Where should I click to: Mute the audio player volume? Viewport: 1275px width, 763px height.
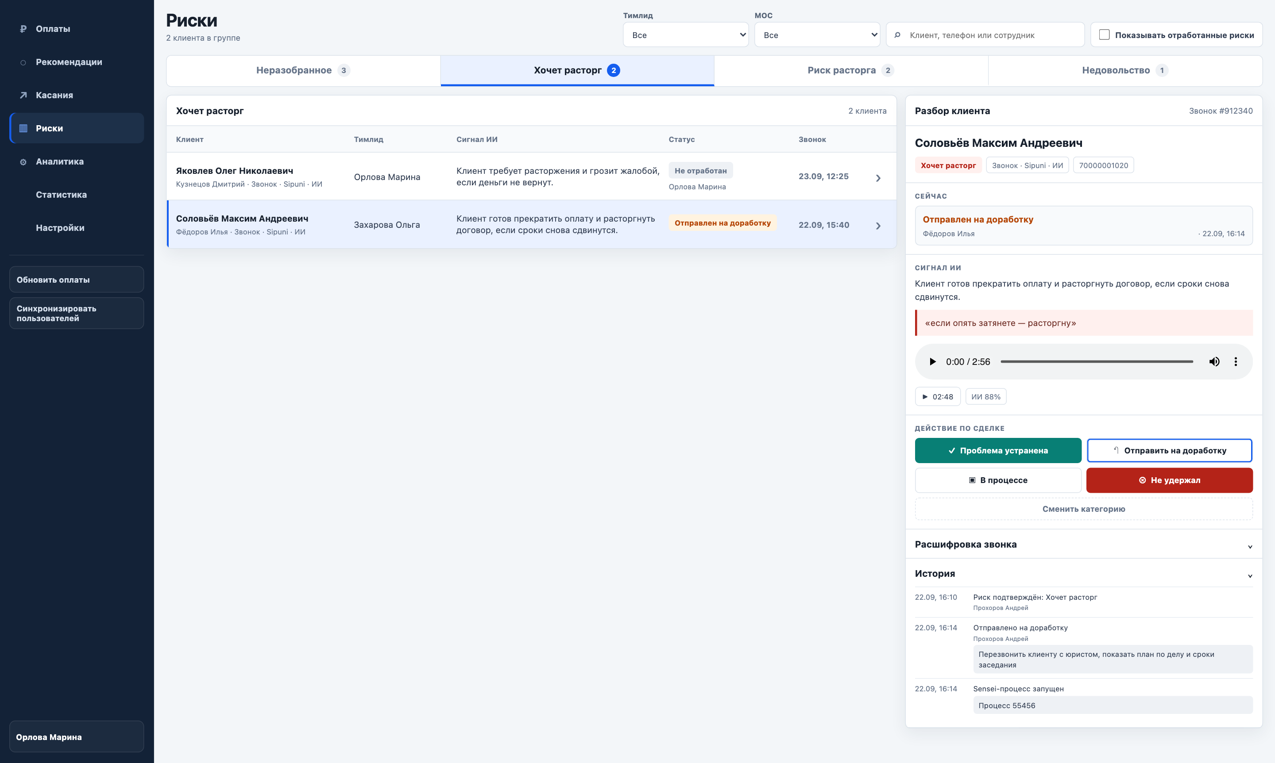(1214, 361)
